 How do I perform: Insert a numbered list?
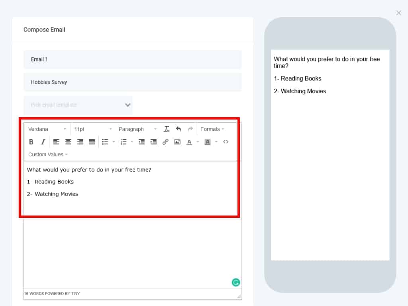[124, 142]
